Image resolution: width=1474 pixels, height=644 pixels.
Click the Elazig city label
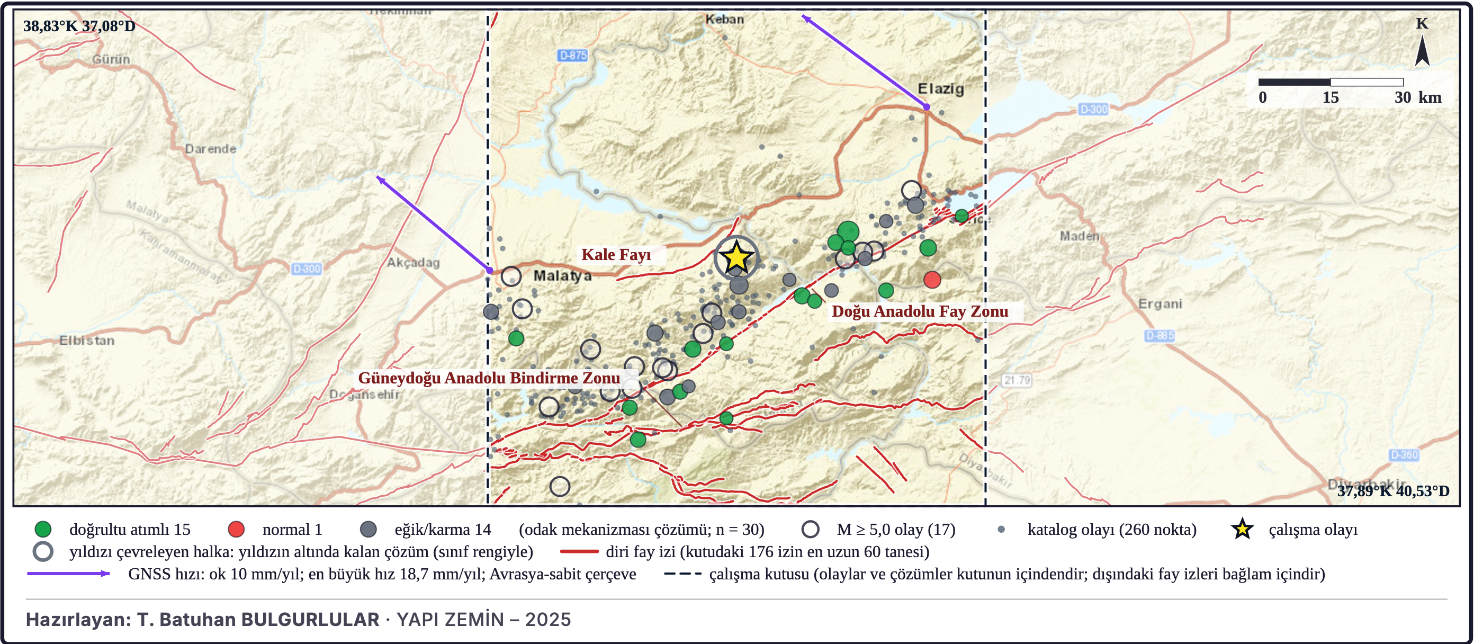pyautogui.click(x=941, y=89)
